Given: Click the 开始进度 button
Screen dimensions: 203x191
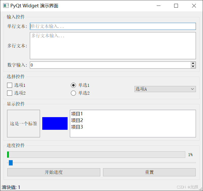Looking at the screenshot, I should tap(54, 172).
